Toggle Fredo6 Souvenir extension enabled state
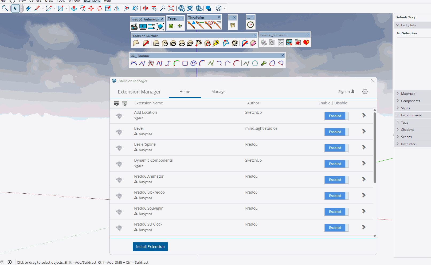Screen dimensions: 431x265 (336, 212)
